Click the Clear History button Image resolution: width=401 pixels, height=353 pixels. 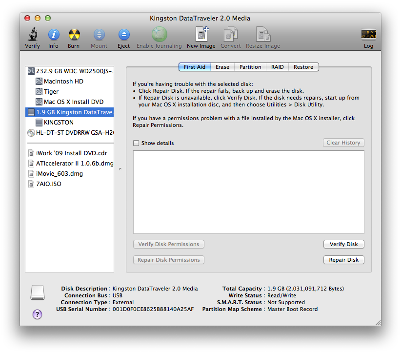(343, 143)
